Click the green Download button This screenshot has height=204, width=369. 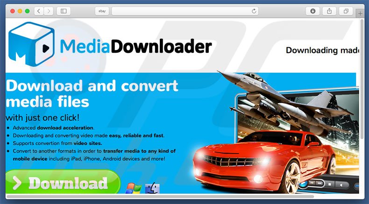[x=63, y=182]
